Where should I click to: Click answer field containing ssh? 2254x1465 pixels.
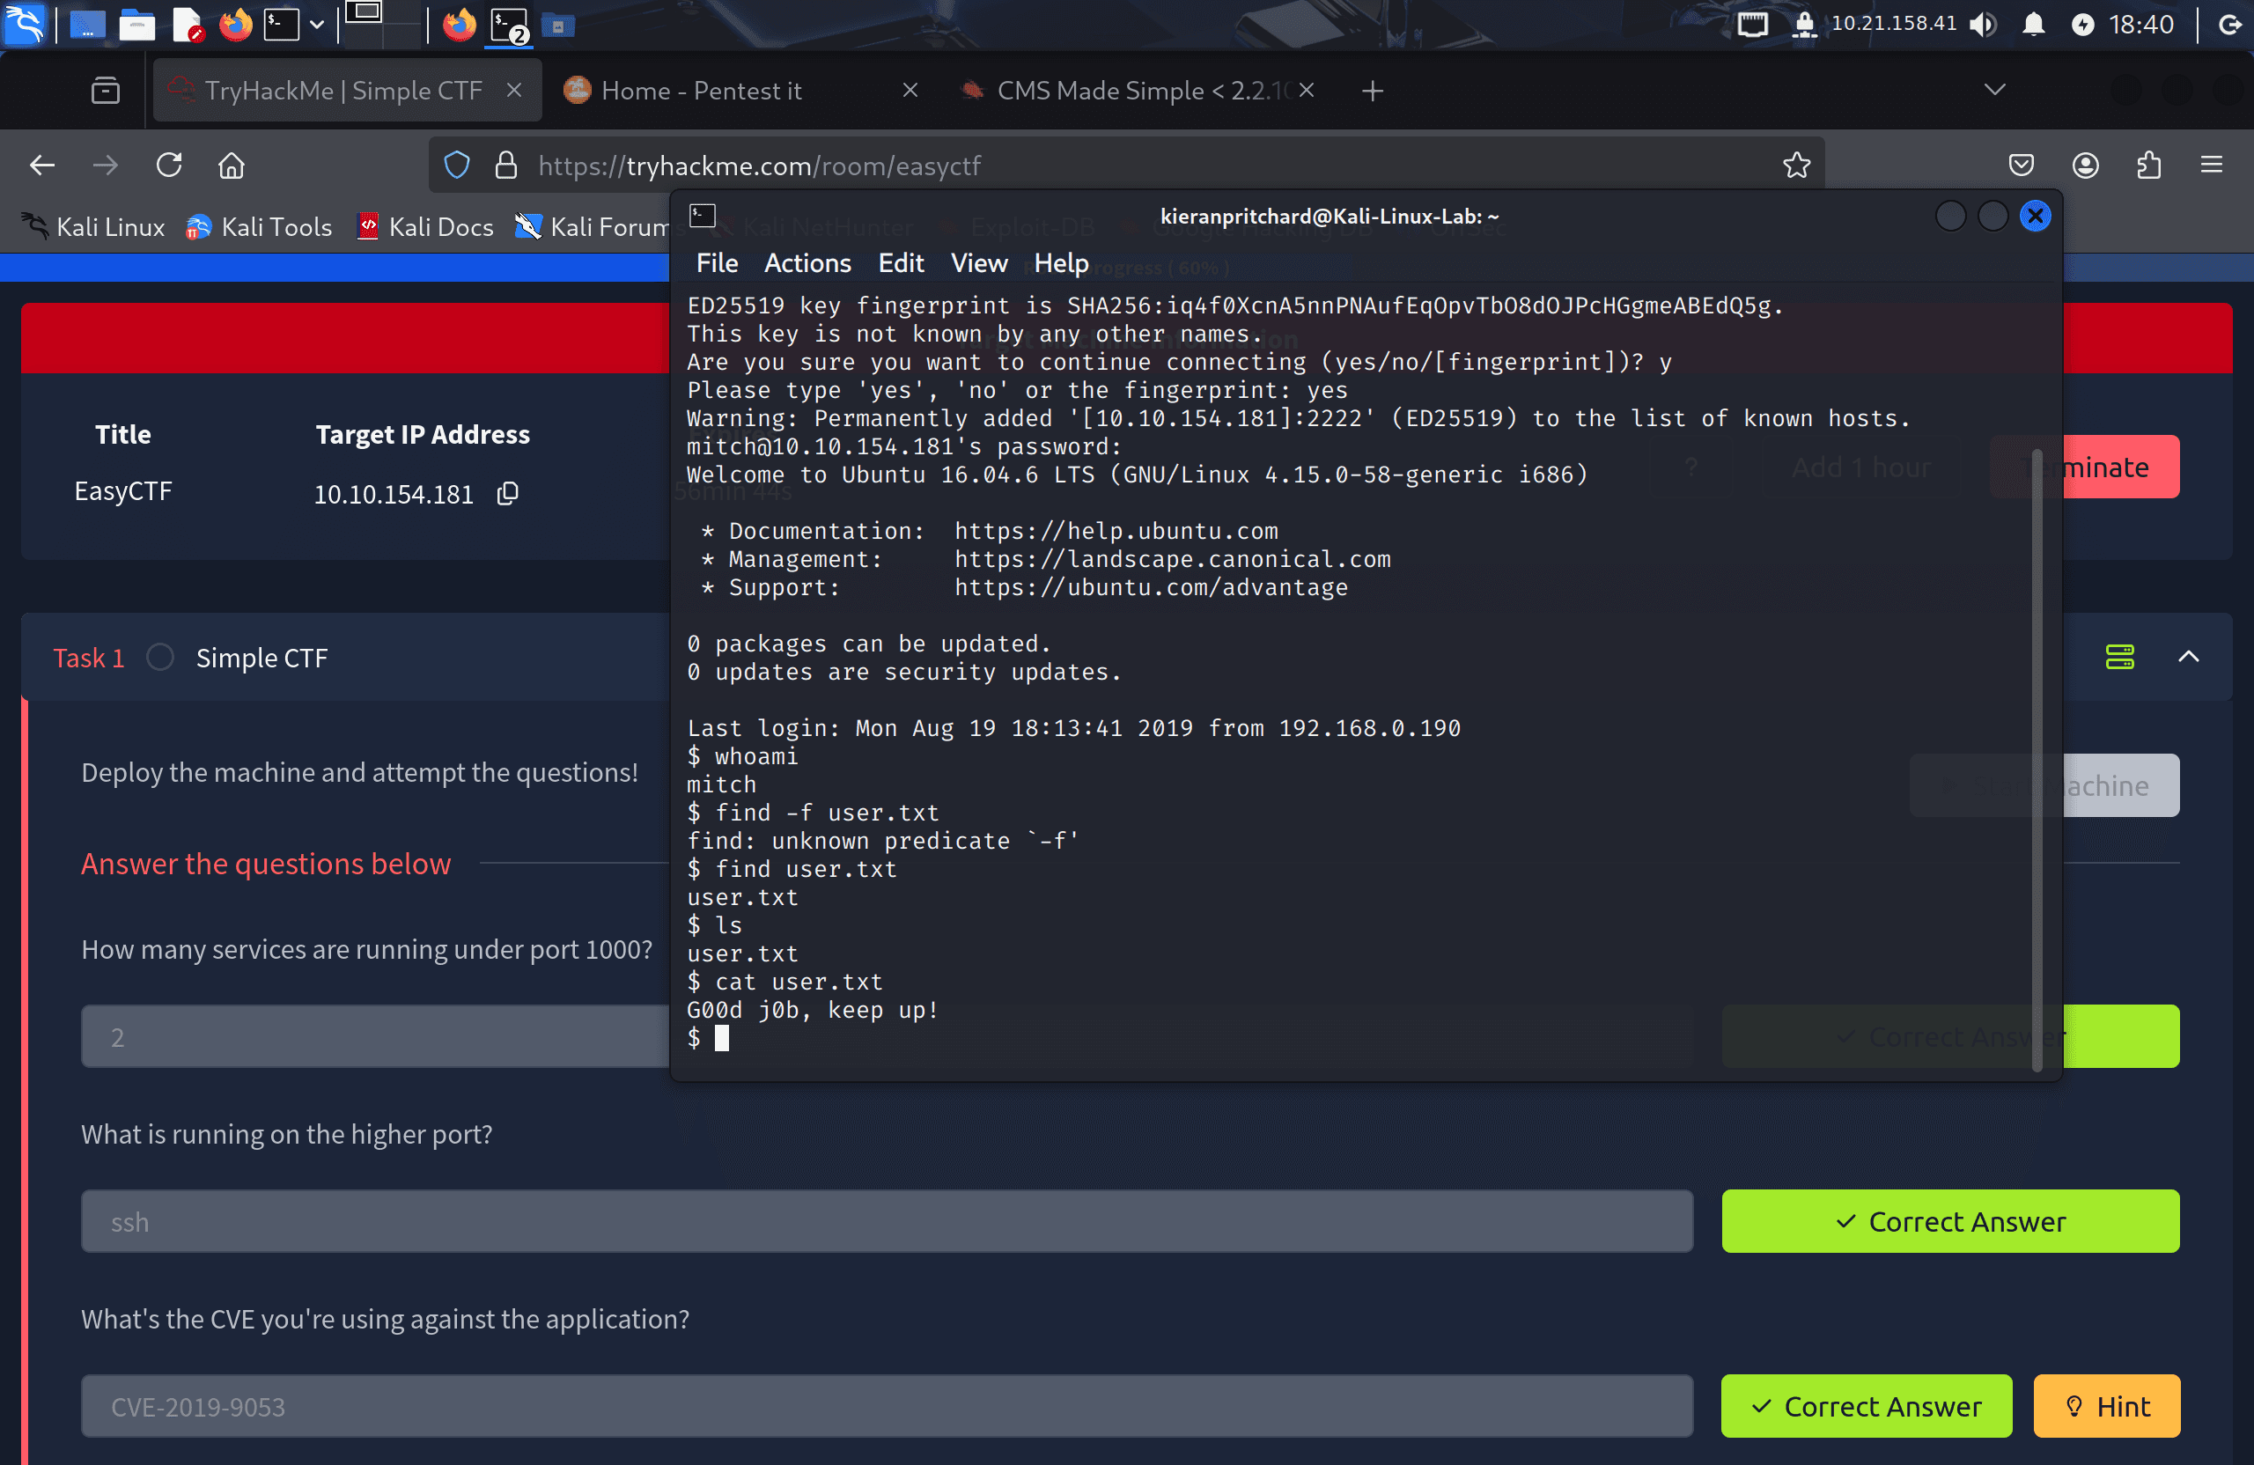click(887, 1220)
